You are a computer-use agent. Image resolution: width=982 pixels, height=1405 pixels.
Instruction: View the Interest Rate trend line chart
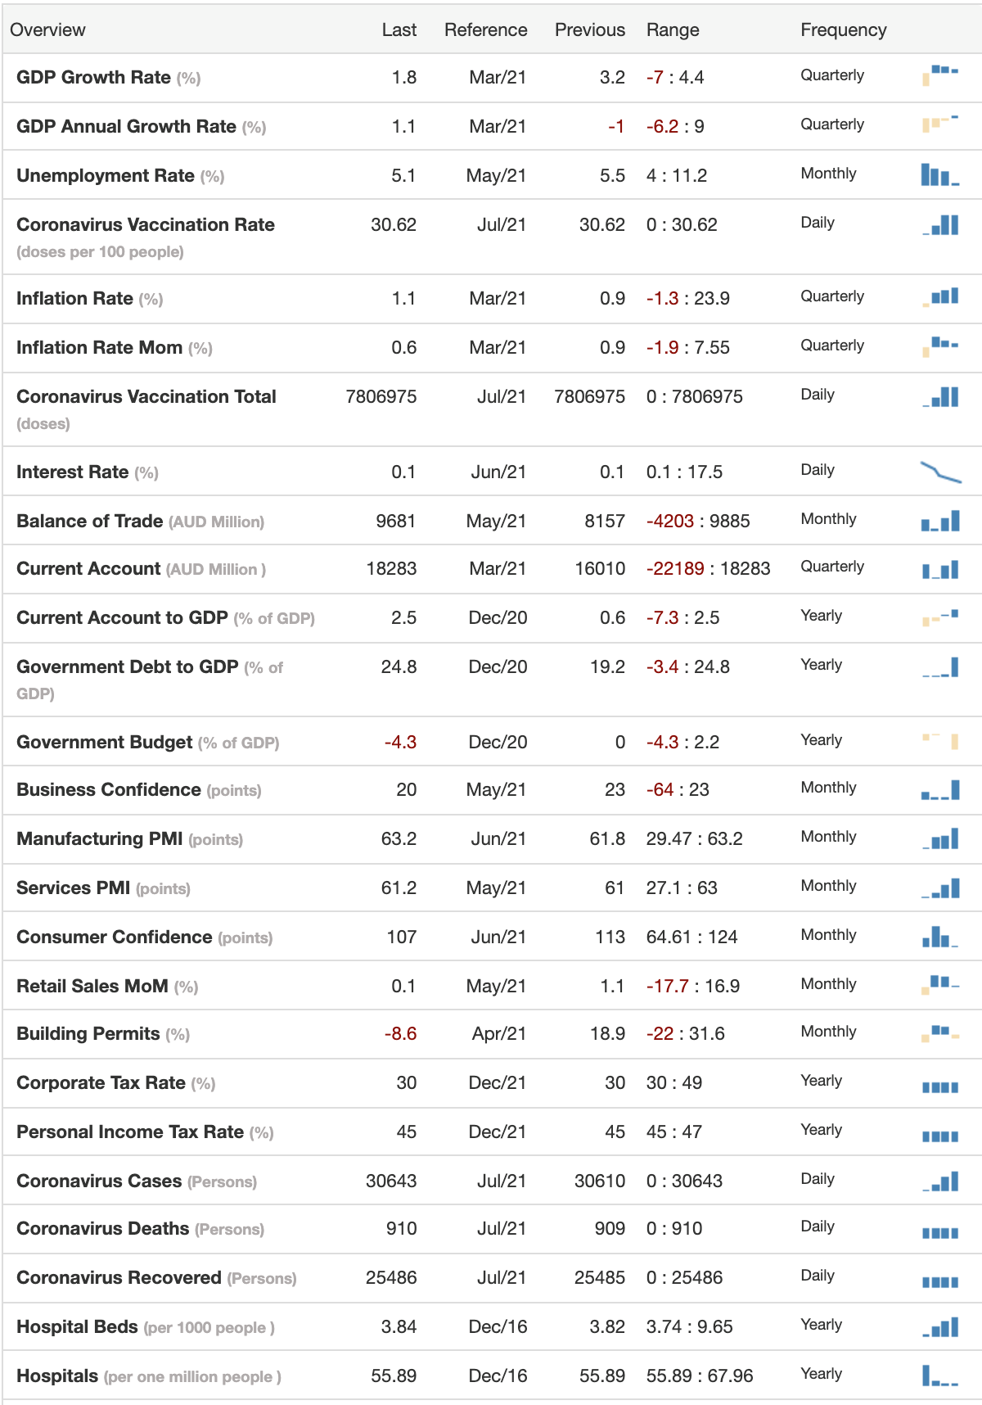click(940, 472)
